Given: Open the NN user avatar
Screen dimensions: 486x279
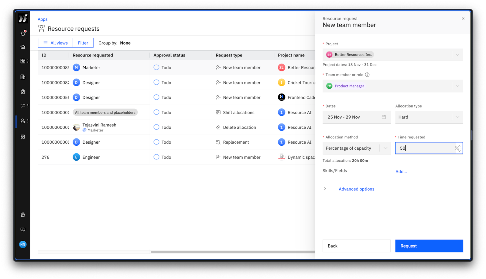Looking at the screenshot, I should 23,244.
